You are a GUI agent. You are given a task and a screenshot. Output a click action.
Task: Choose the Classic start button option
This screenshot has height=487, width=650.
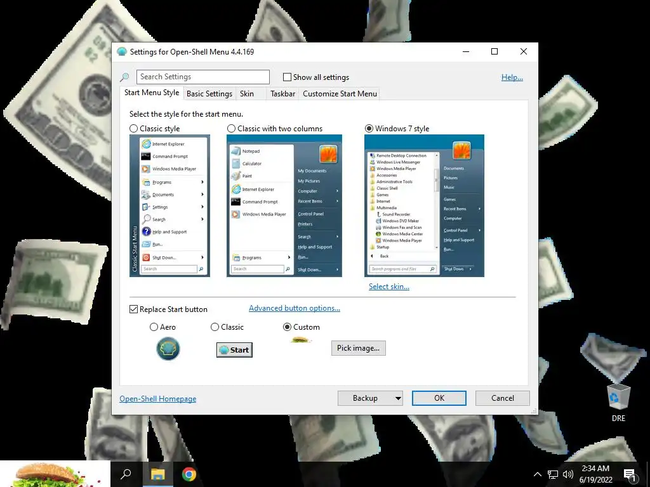[215, 327]
